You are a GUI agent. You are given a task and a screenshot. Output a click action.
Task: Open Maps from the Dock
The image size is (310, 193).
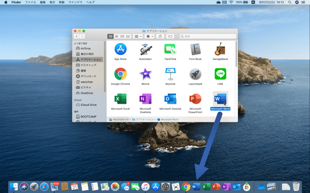(x=105, y=186)
